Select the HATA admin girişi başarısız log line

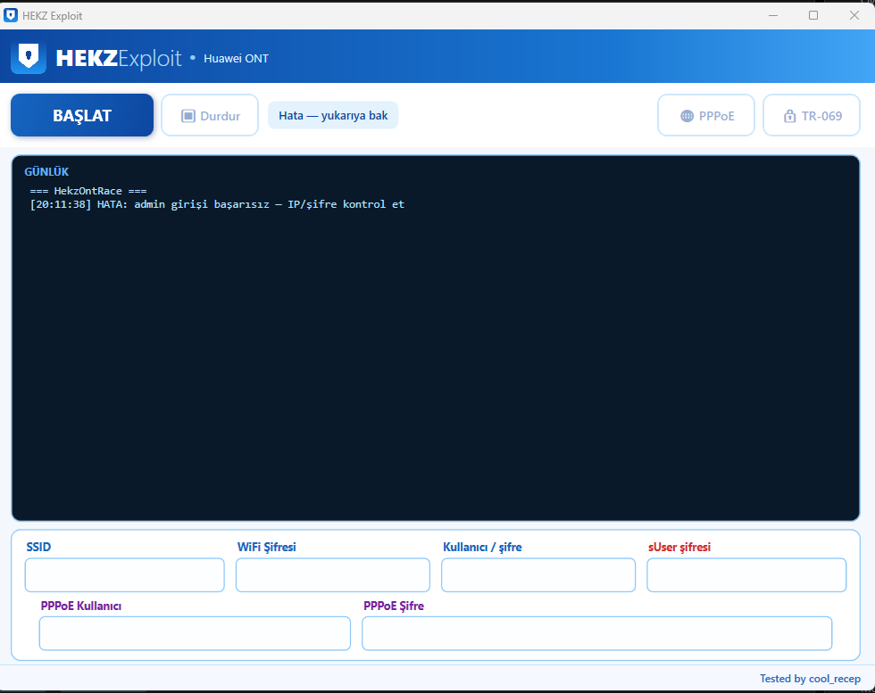pyautogui.click(x=217, y=204)
